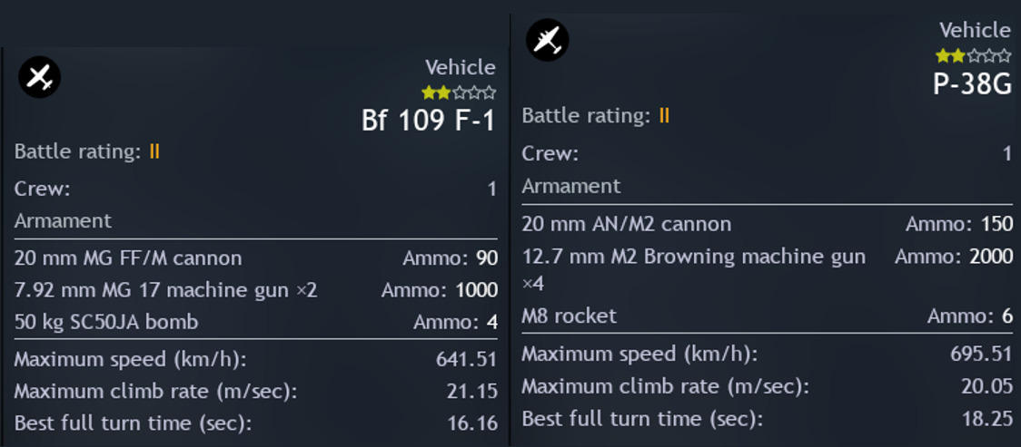Click the 21.15 maximum climb rate value
The height and width of the screenshot is (447, 1021).
[x=474, y=391]
